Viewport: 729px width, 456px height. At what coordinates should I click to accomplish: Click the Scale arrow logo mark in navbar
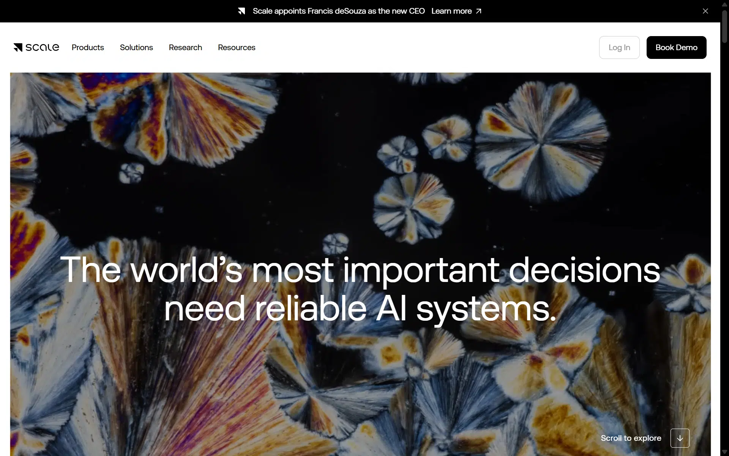pos(18,47)
